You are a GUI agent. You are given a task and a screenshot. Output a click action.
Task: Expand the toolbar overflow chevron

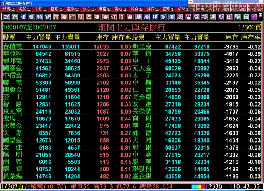point(260,15)
